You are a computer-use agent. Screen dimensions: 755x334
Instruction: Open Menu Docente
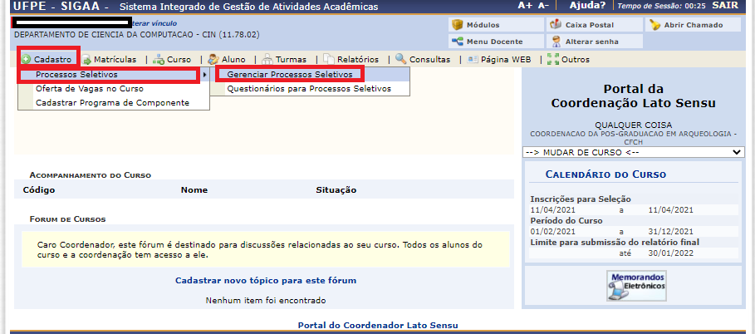(487, 41)
